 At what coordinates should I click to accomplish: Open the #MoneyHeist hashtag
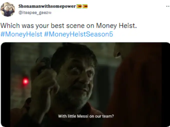(x=21, y=34)
